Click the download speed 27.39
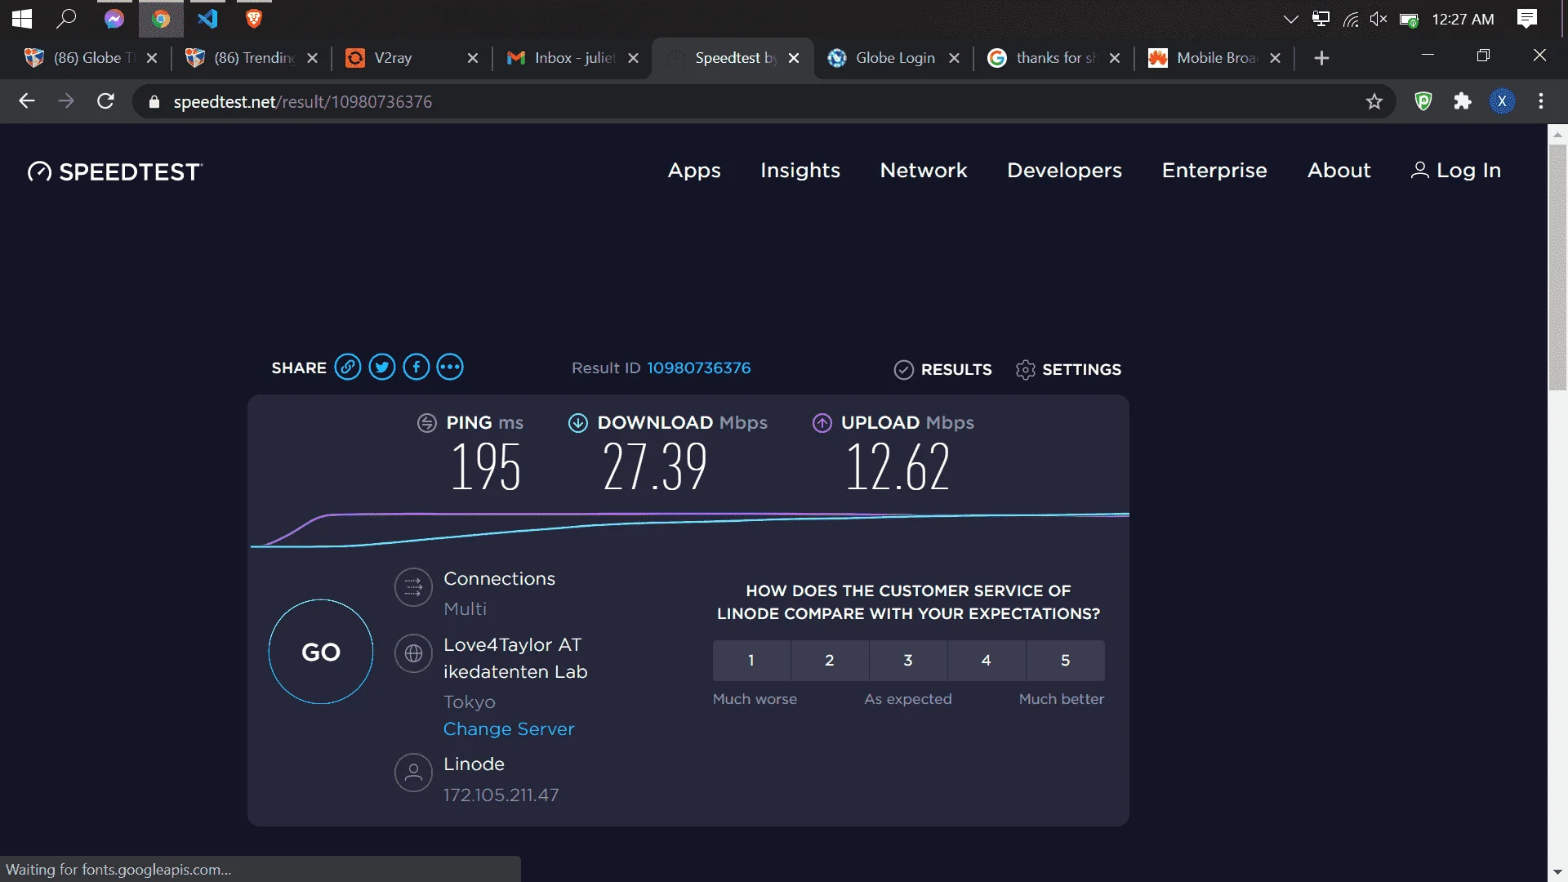Screen dimensions: 1568x882 pos(655,467)
